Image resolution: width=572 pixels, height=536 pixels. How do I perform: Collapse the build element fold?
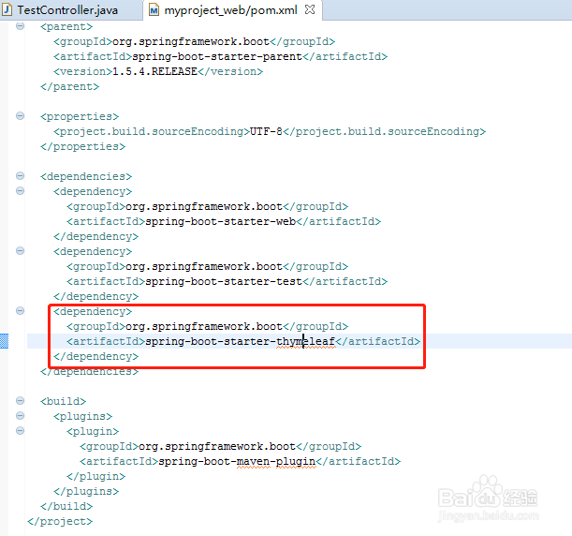tap(20, 401)
